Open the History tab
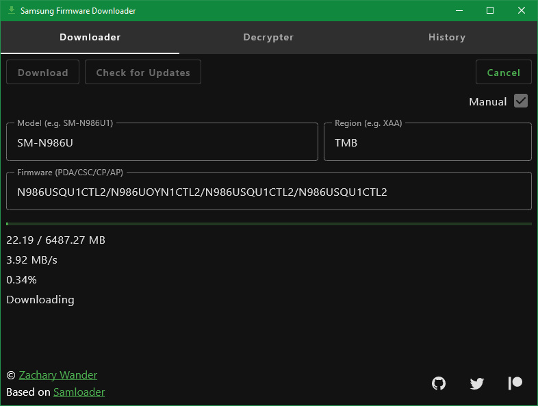538x406 pixels. pos(447,38)
